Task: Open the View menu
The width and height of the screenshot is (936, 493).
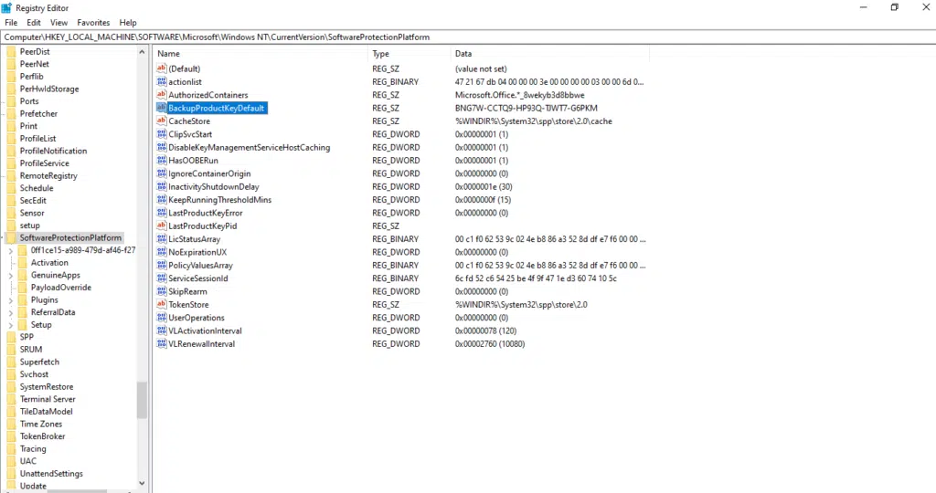Action: (x=58, y=23)
